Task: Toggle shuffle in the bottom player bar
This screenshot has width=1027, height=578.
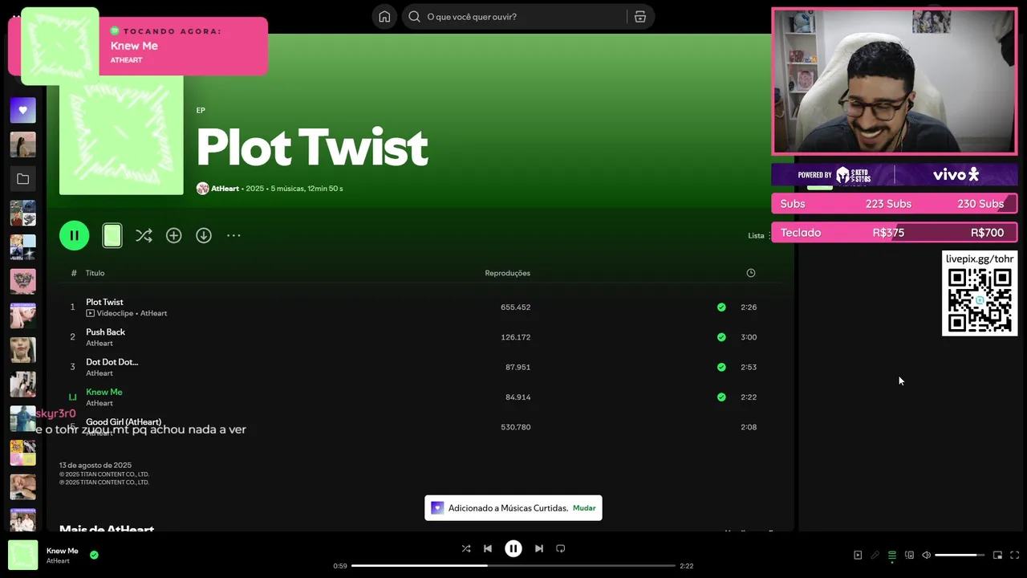Action: 466,549
